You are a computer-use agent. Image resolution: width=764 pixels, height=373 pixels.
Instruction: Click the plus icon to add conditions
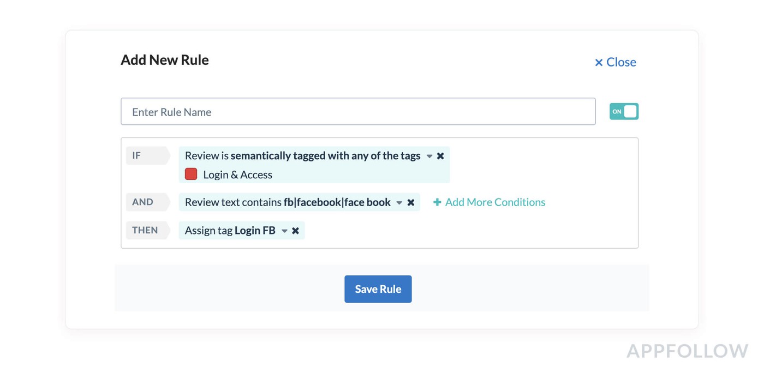437,202
